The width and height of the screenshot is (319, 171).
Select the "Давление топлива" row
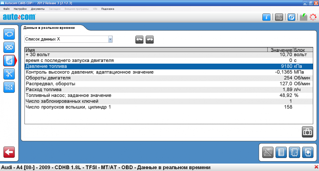[169, 66]
